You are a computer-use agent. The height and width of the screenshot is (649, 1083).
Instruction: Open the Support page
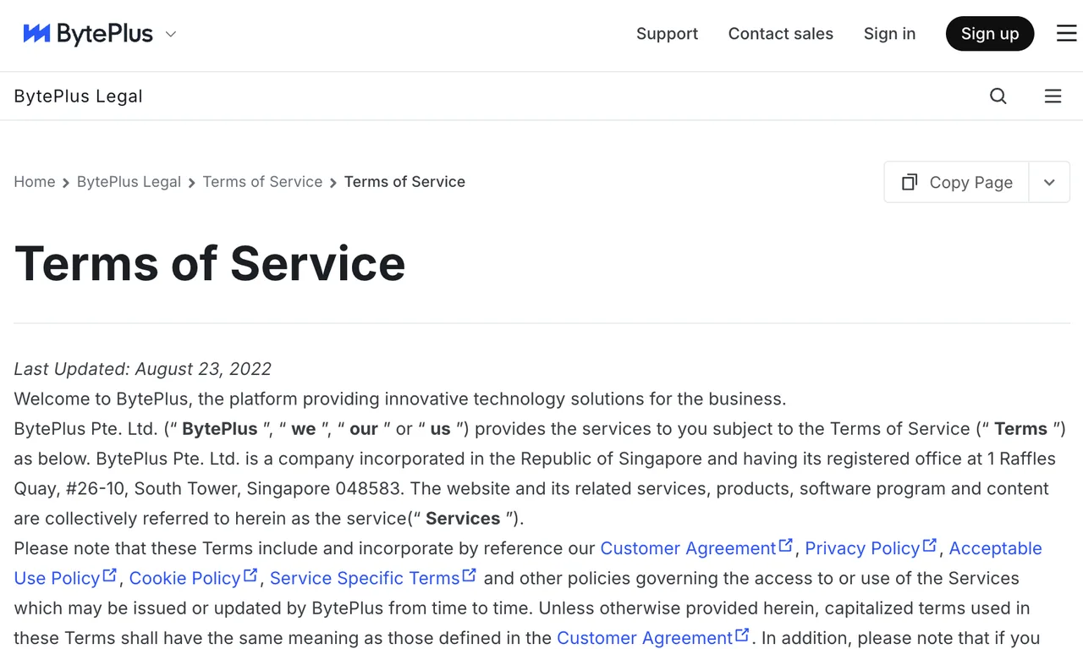click(x=667, y=34)
